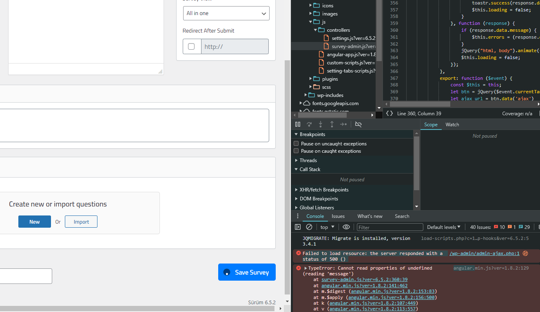This screenshot has width=540, height=312.
Task: Click the Failed to load resource error icon
Action: 298,253
